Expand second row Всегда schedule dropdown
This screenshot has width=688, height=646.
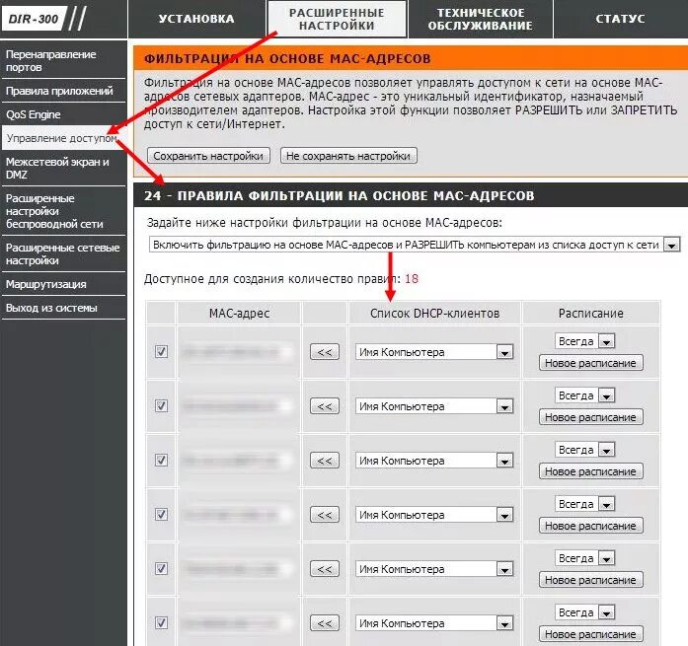point(585,395)
